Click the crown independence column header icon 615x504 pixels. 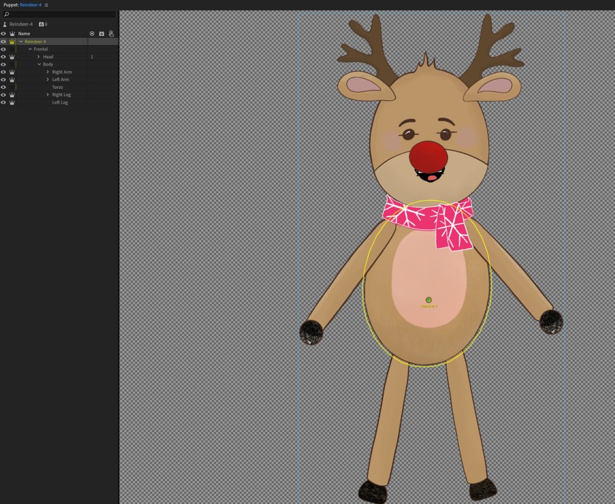12,34
